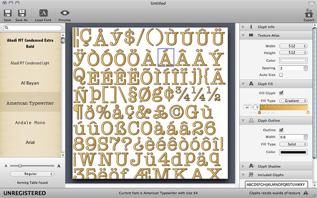The height and width of the screenshot is (198, 317).
Task: Click the Glyphs reside outside texture message
Action: [275, 193]
